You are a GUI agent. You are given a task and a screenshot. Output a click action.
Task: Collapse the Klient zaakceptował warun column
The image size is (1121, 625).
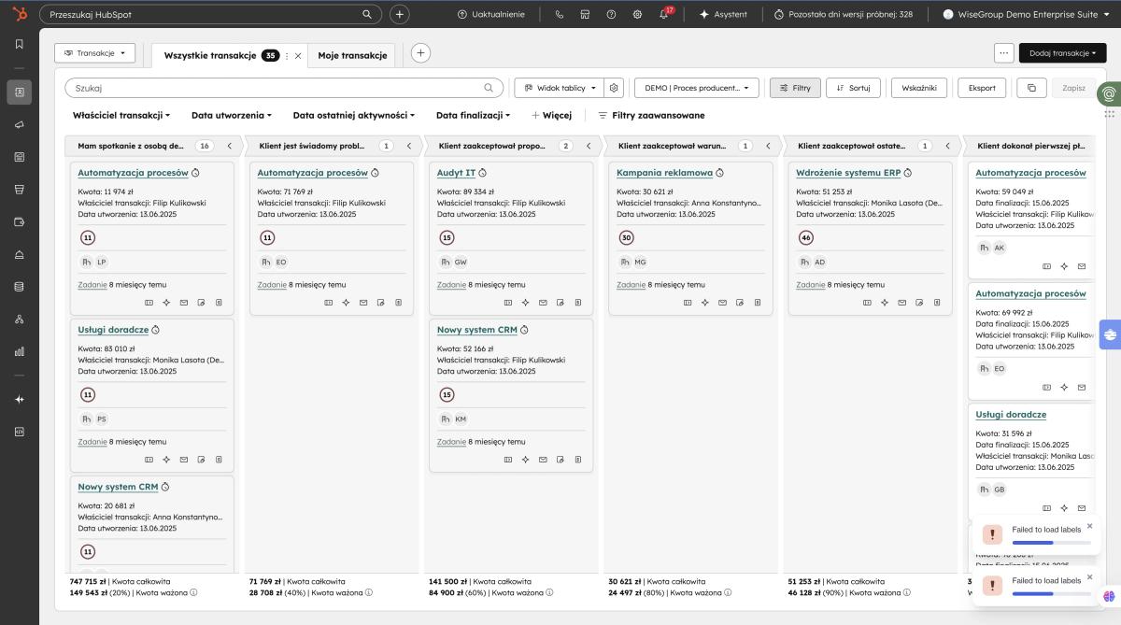[768, 146]
